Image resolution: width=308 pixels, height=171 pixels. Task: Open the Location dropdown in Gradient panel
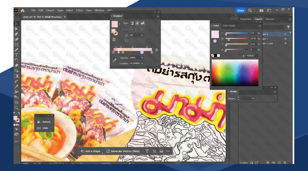pos(142,64)
